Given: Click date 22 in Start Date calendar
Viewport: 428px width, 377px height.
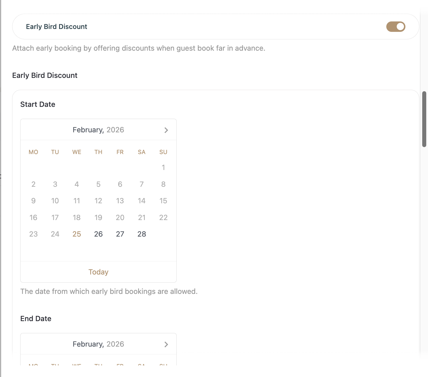Looking at the screenshot, I should tap(163, 217).
